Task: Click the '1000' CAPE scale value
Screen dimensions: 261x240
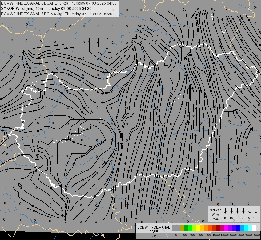Action: tap(216, 235)
